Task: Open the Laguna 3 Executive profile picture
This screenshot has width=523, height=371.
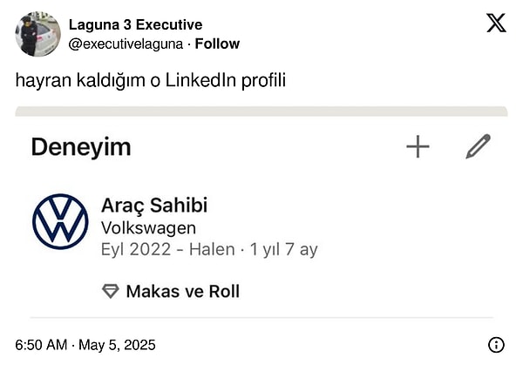Action: pyautogui.click(x=37, y=34)
